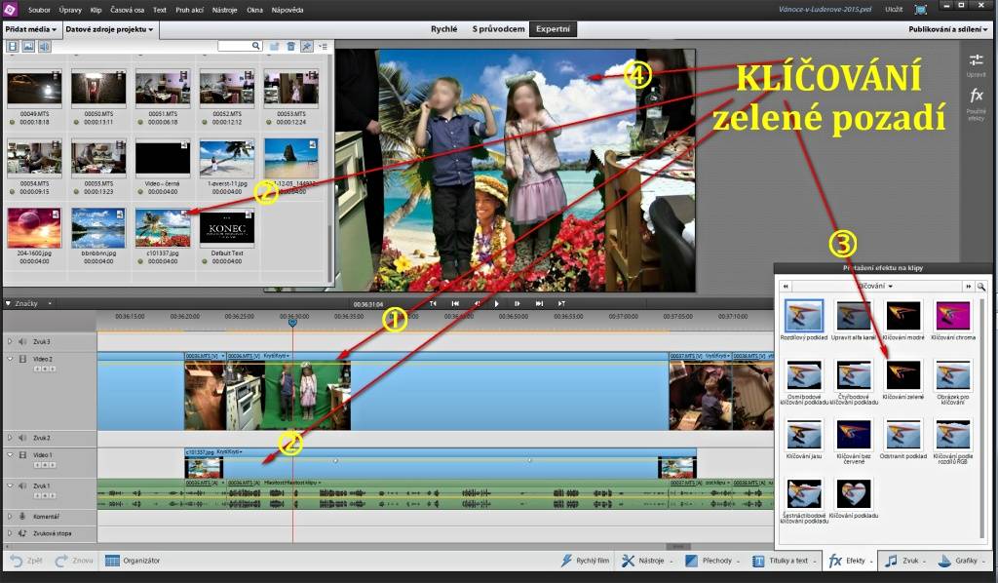
Task: Open the Titulky a text panel
Action: click(x=785, y=561)
